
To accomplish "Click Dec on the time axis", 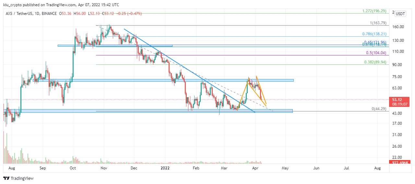I will tap(134, 168).
